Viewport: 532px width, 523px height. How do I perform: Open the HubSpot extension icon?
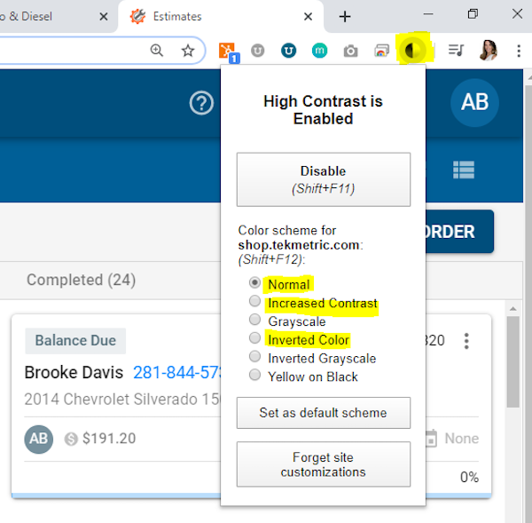(227, 51)
